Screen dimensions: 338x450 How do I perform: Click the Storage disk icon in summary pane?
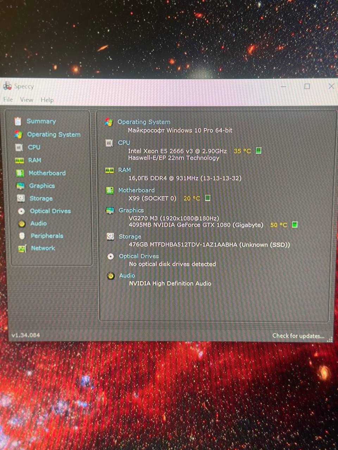pyautogui.click(x=111, y=237)
